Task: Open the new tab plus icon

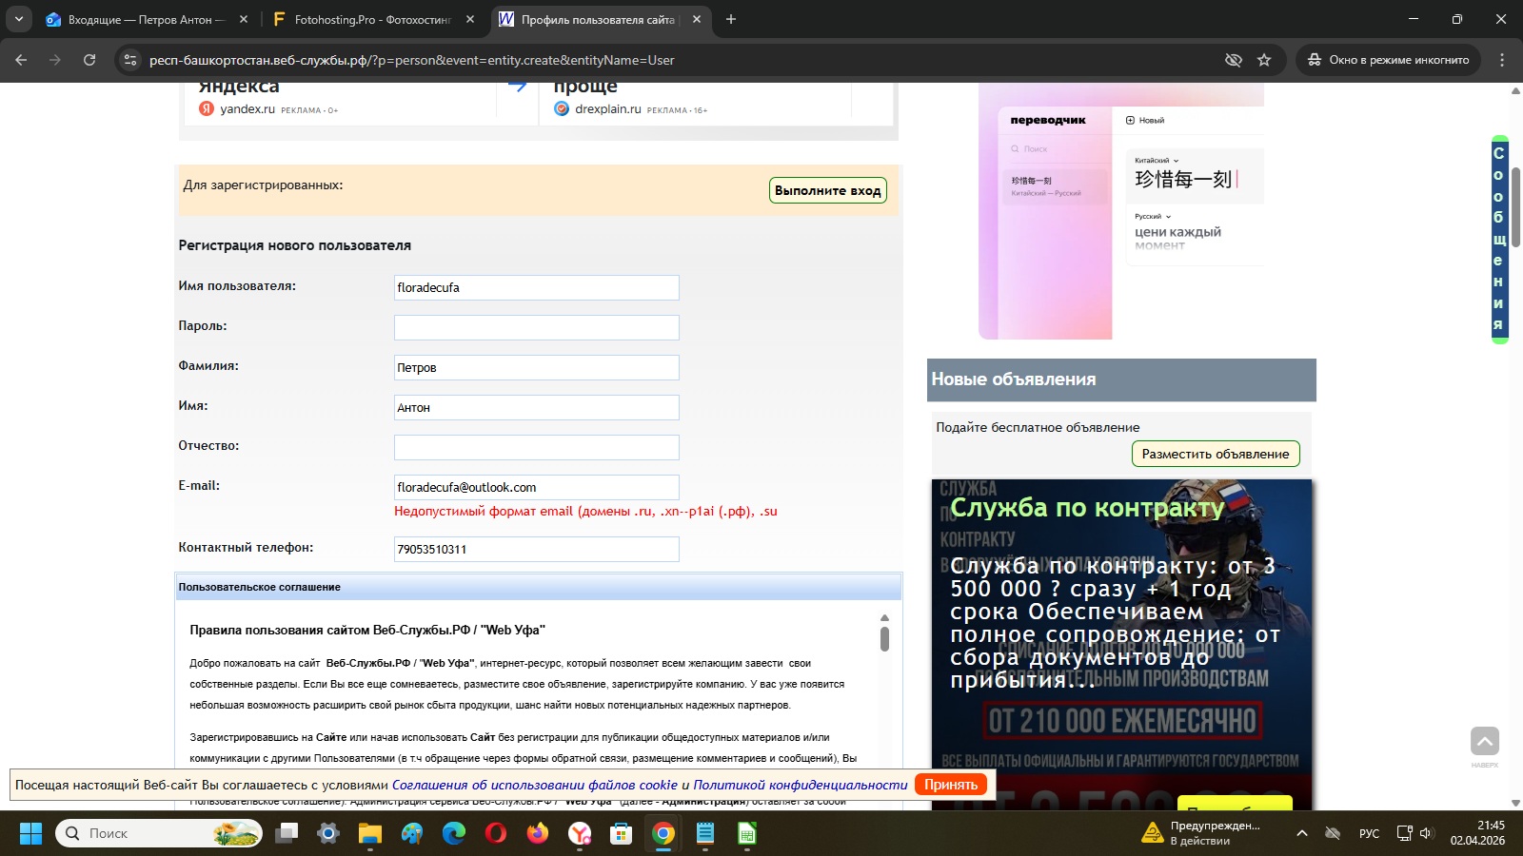Action: 731,19
